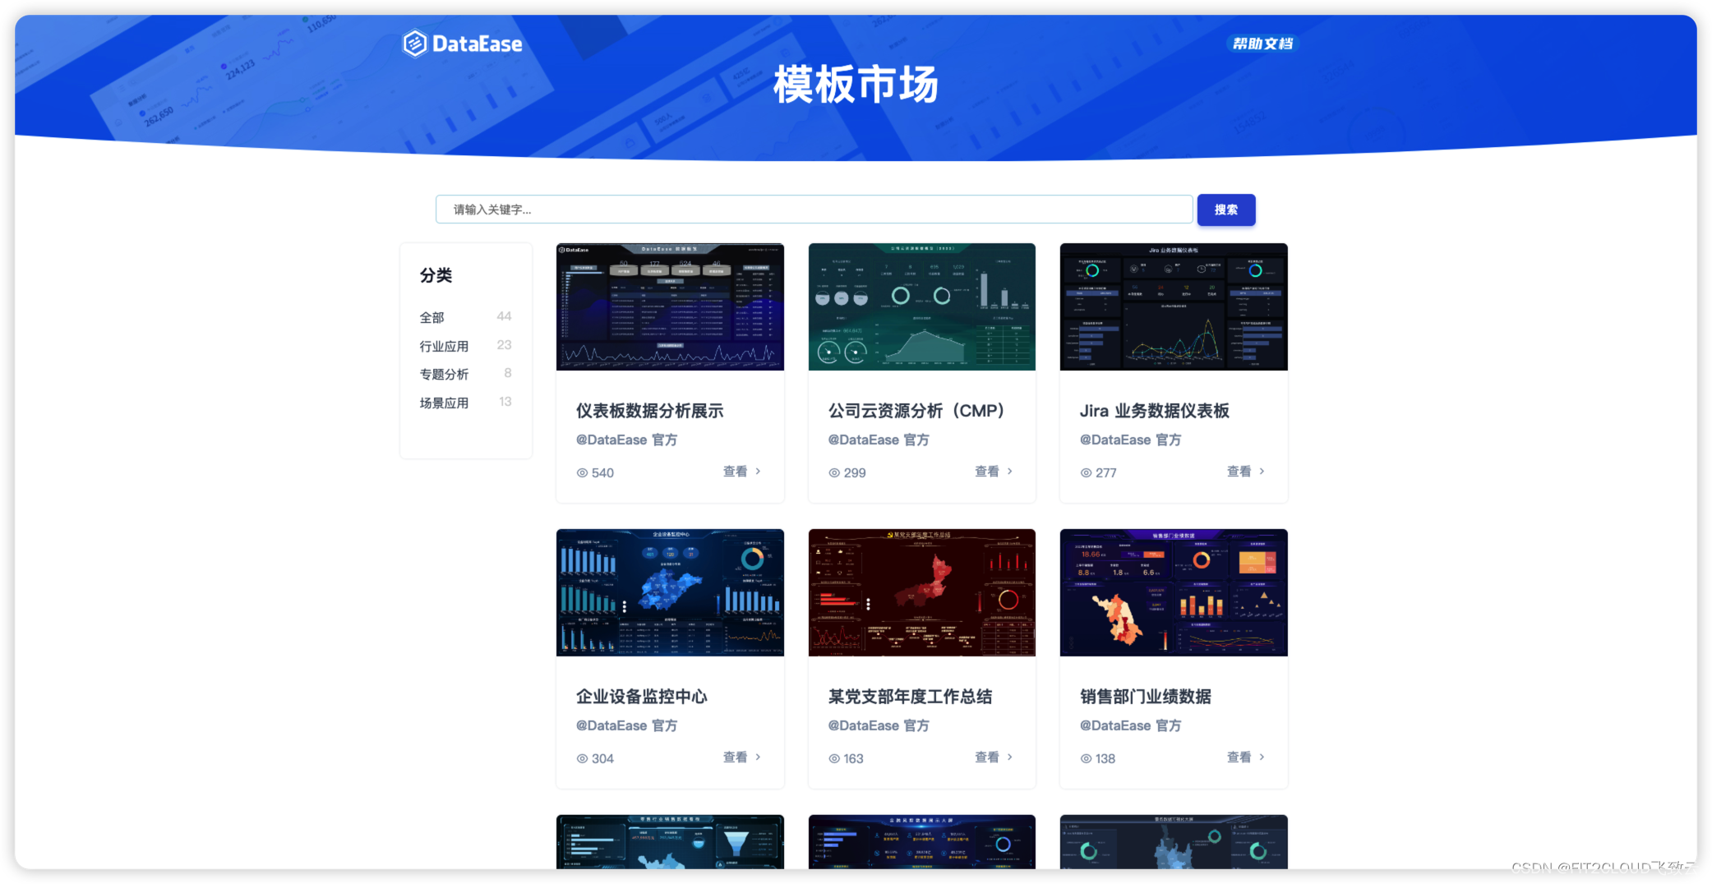
Task: Click the eye icon on 企业设备监控中心 card
Action: [x=582, y=757]
